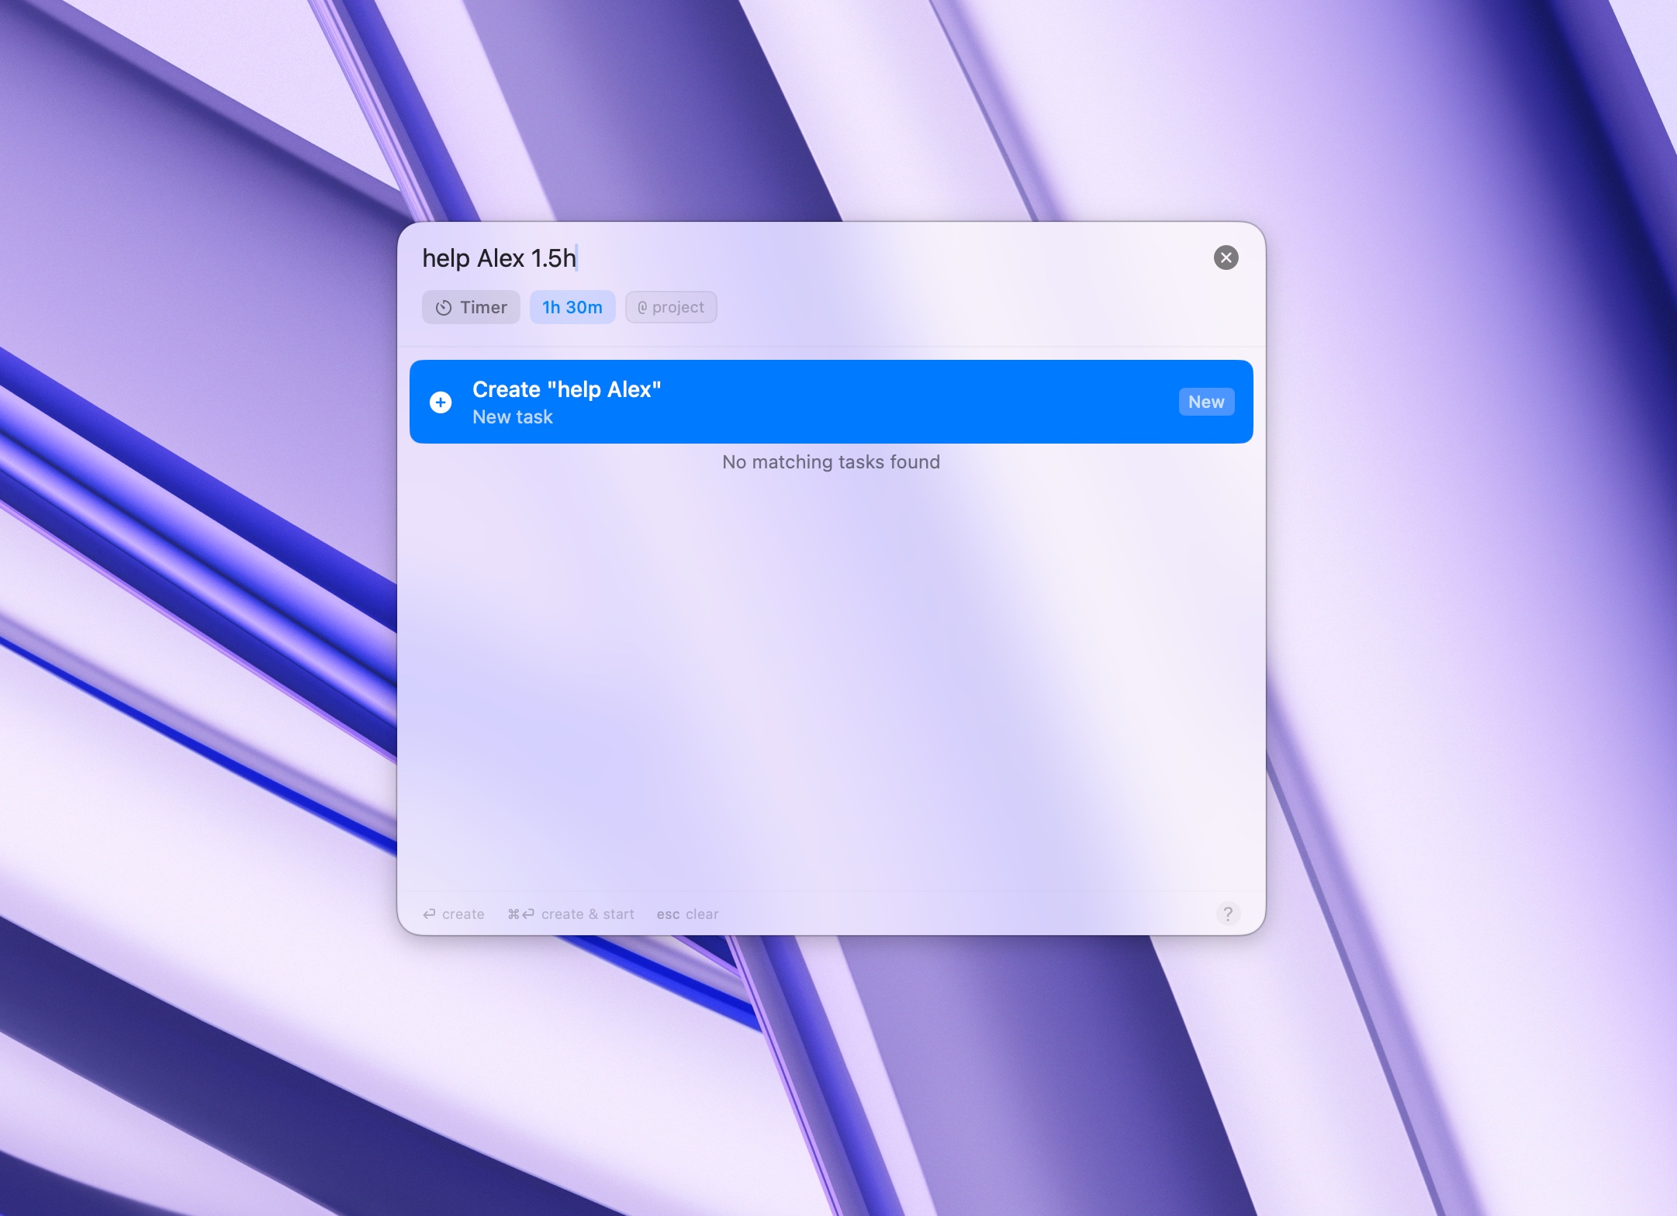The height and width of the screenshot is (1216, 1677).
Task: Click the New task subtitle text
Action: click(512, 417)
